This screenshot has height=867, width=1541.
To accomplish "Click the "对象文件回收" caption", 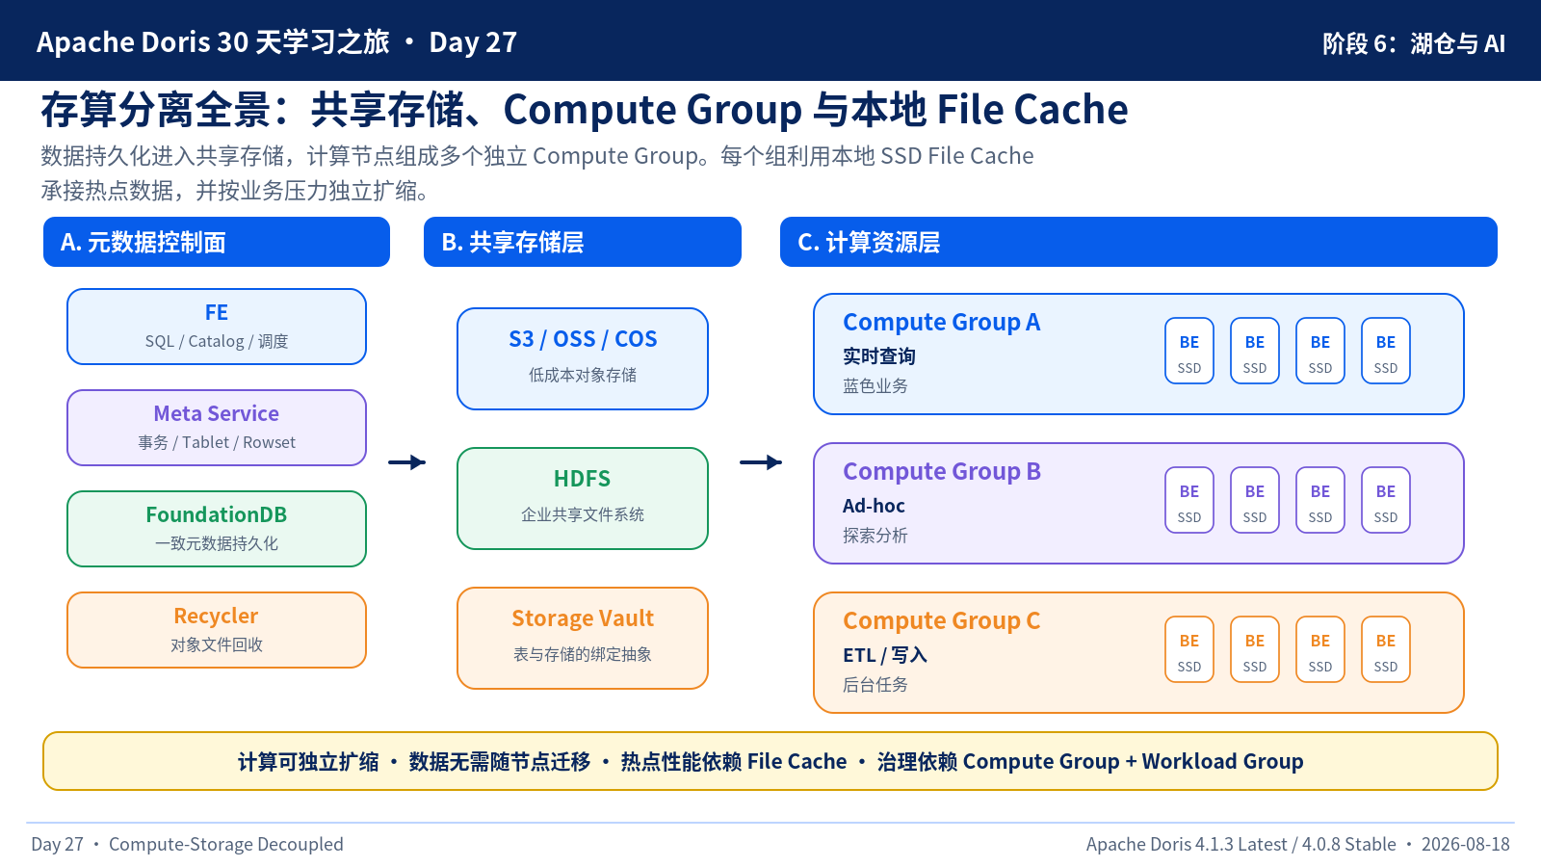I will click(x=217, y=644).
